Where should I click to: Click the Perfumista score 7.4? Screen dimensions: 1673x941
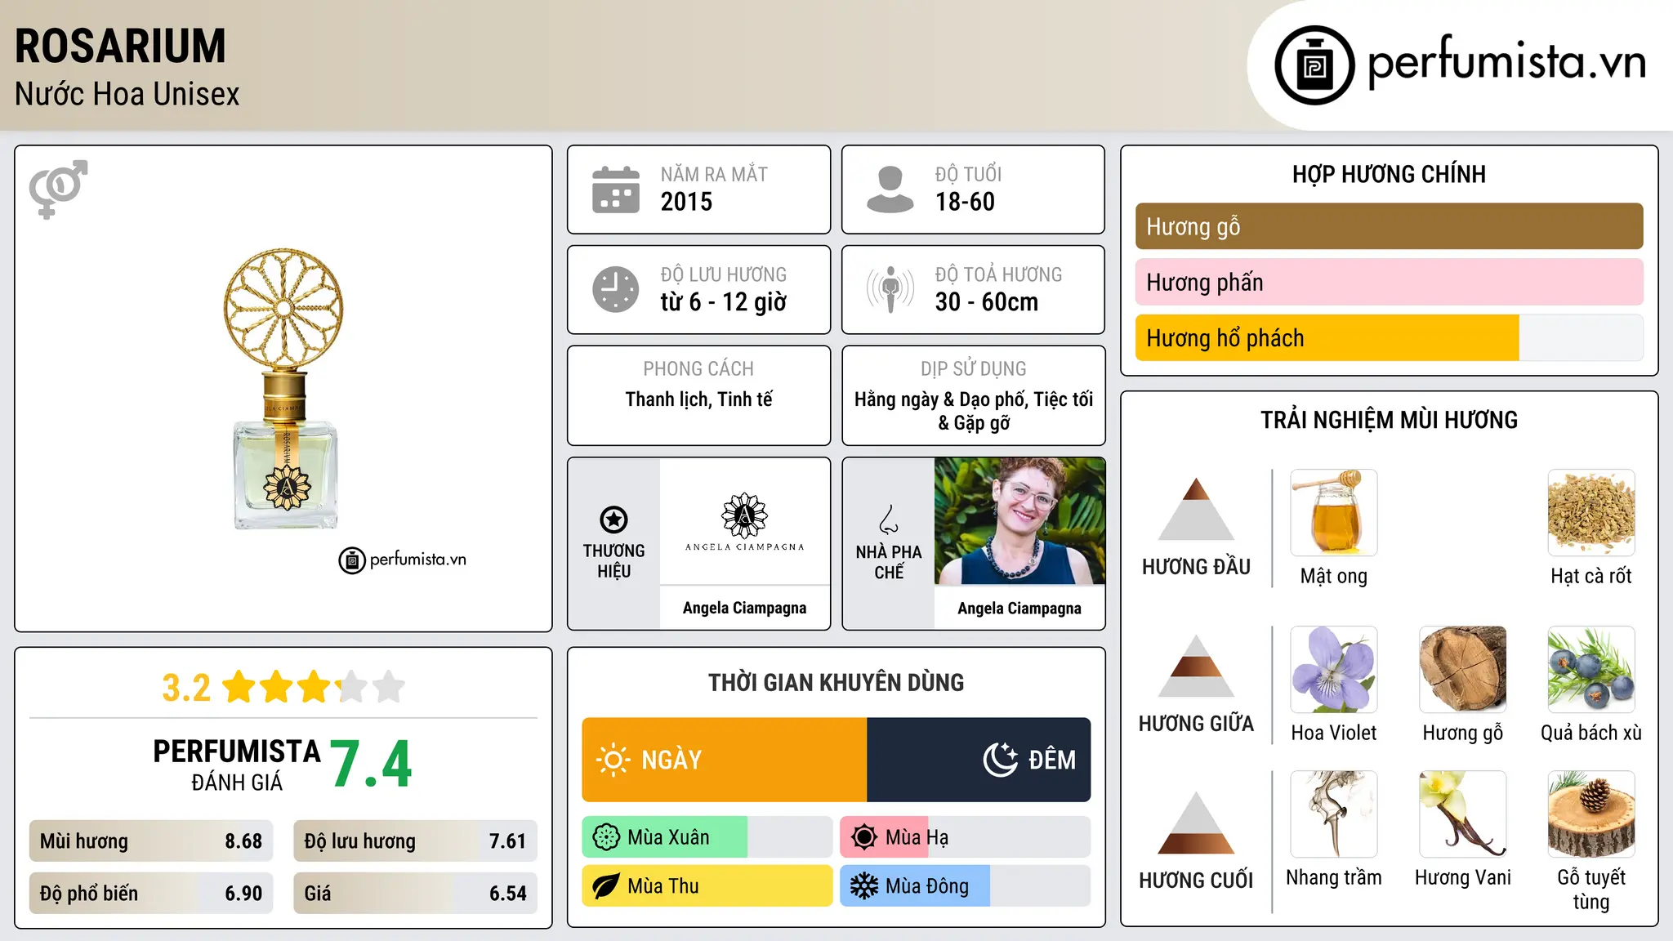372,765
